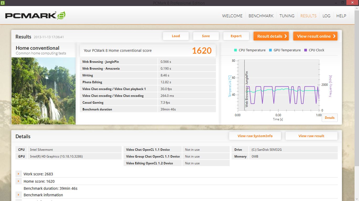Restore the window using title bar button
This screenshot has width=359, height=201.
(343, 3)
